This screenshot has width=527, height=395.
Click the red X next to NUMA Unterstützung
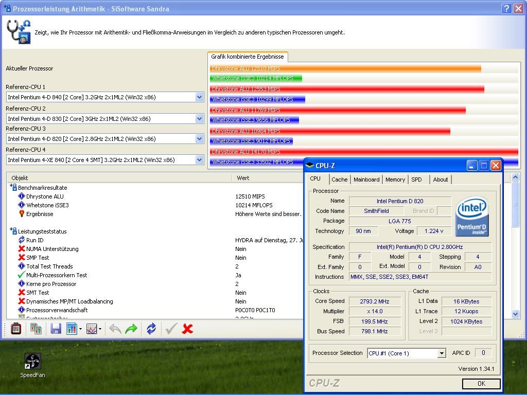coord(22,248)
